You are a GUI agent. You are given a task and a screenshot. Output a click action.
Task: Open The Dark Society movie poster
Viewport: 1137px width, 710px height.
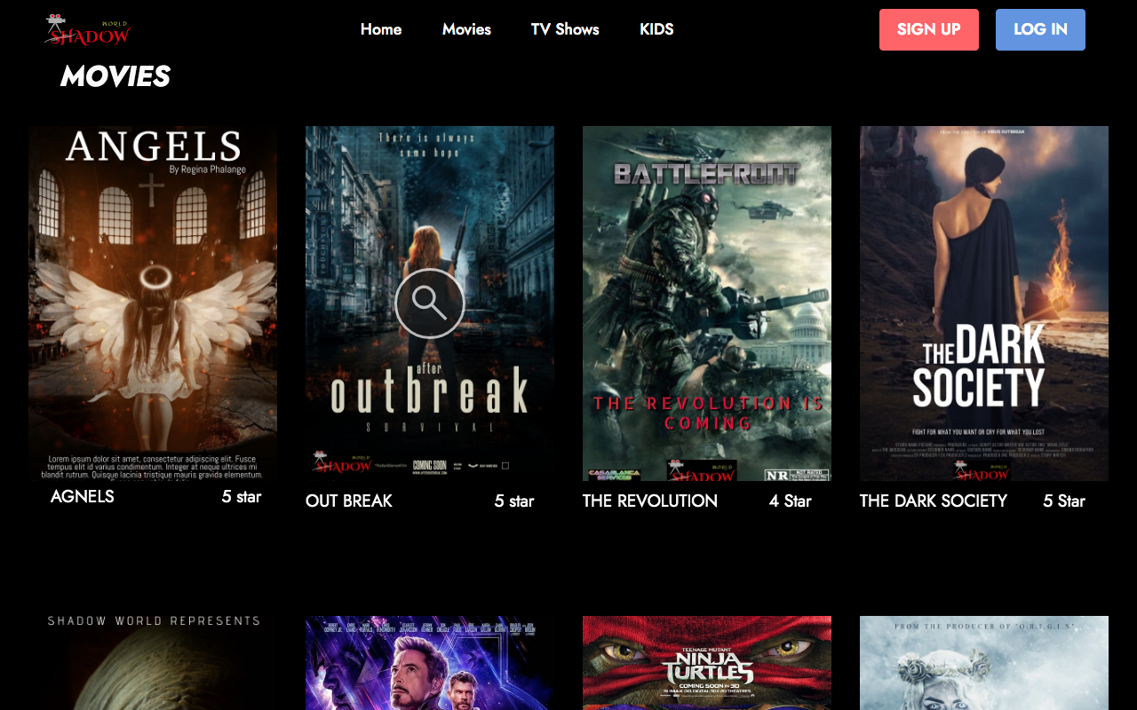point(984,304)
